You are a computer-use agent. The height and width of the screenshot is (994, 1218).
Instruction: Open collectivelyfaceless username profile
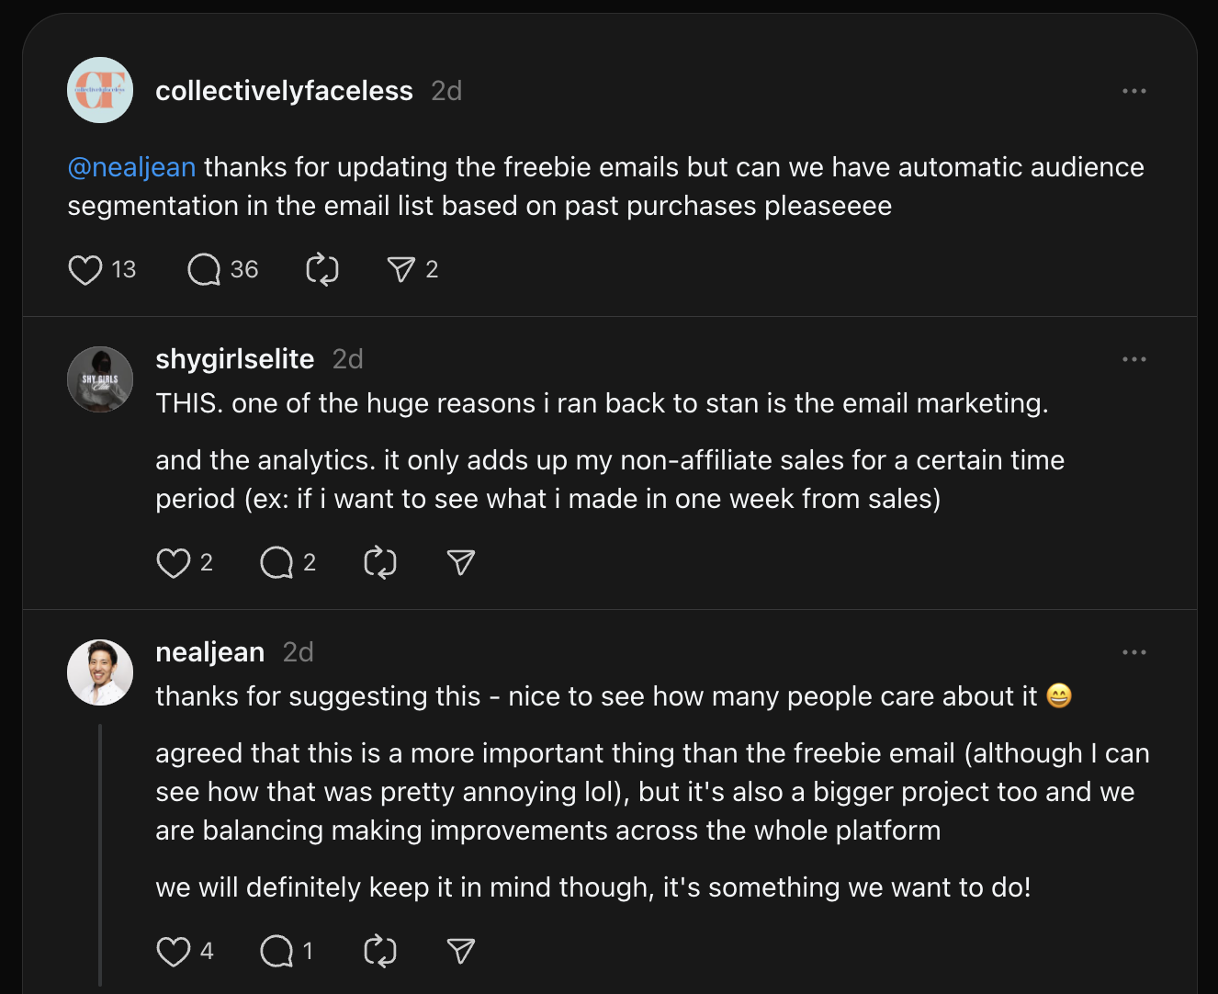click(284, 91)
